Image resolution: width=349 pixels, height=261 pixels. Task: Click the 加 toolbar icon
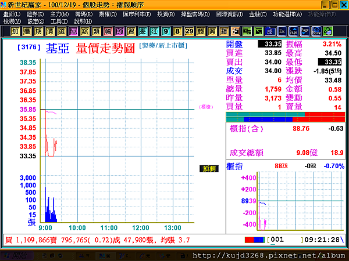[x=15, y=31]
